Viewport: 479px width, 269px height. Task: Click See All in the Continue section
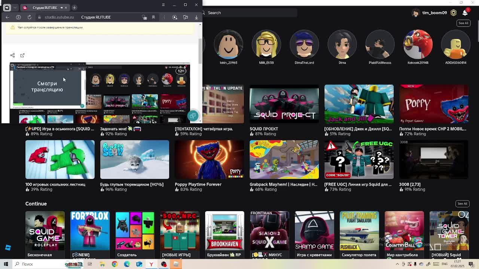(x=463, y=204)
